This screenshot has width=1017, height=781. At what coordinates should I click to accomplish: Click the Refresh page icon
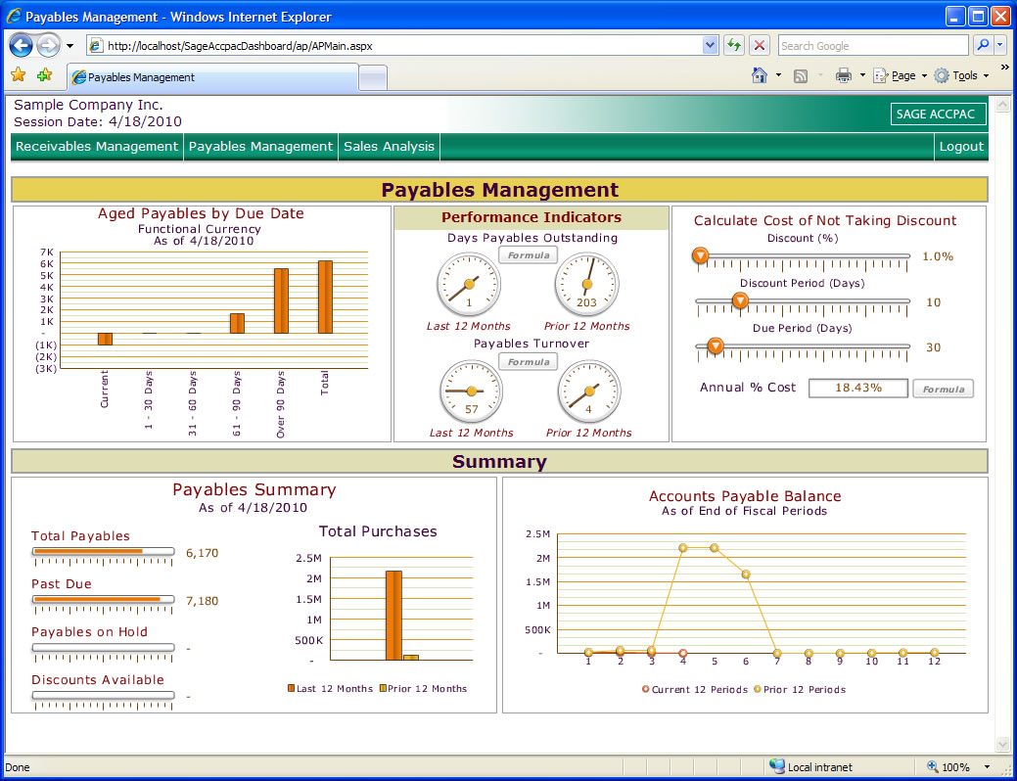734,45
